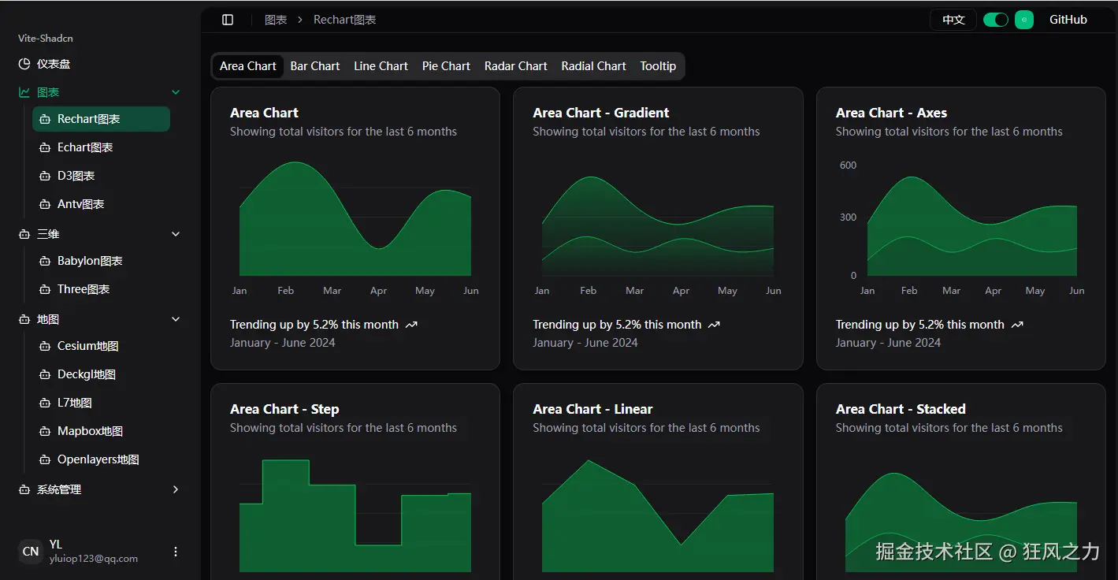Image resolution: width=1118 pixels, height=580 pixels.
Task: Toggle the dark mode switch in header
Action: click(x=996, y=20)
